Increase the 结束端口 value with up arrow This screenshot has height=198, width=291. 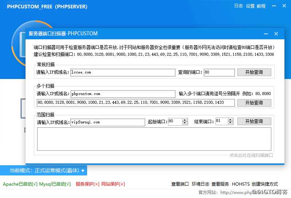coord(230,120)
